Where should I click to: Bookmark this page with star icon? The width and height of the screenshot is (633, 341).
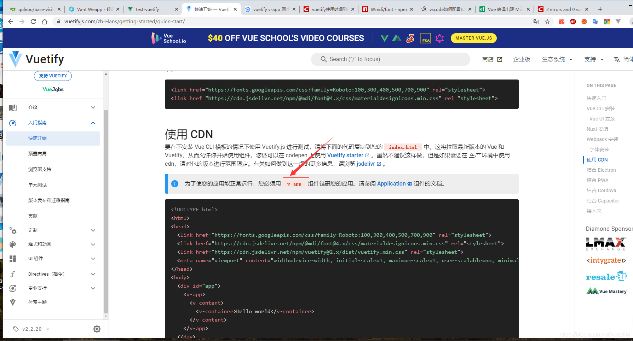pyautogui.click(x=547, y=22)
